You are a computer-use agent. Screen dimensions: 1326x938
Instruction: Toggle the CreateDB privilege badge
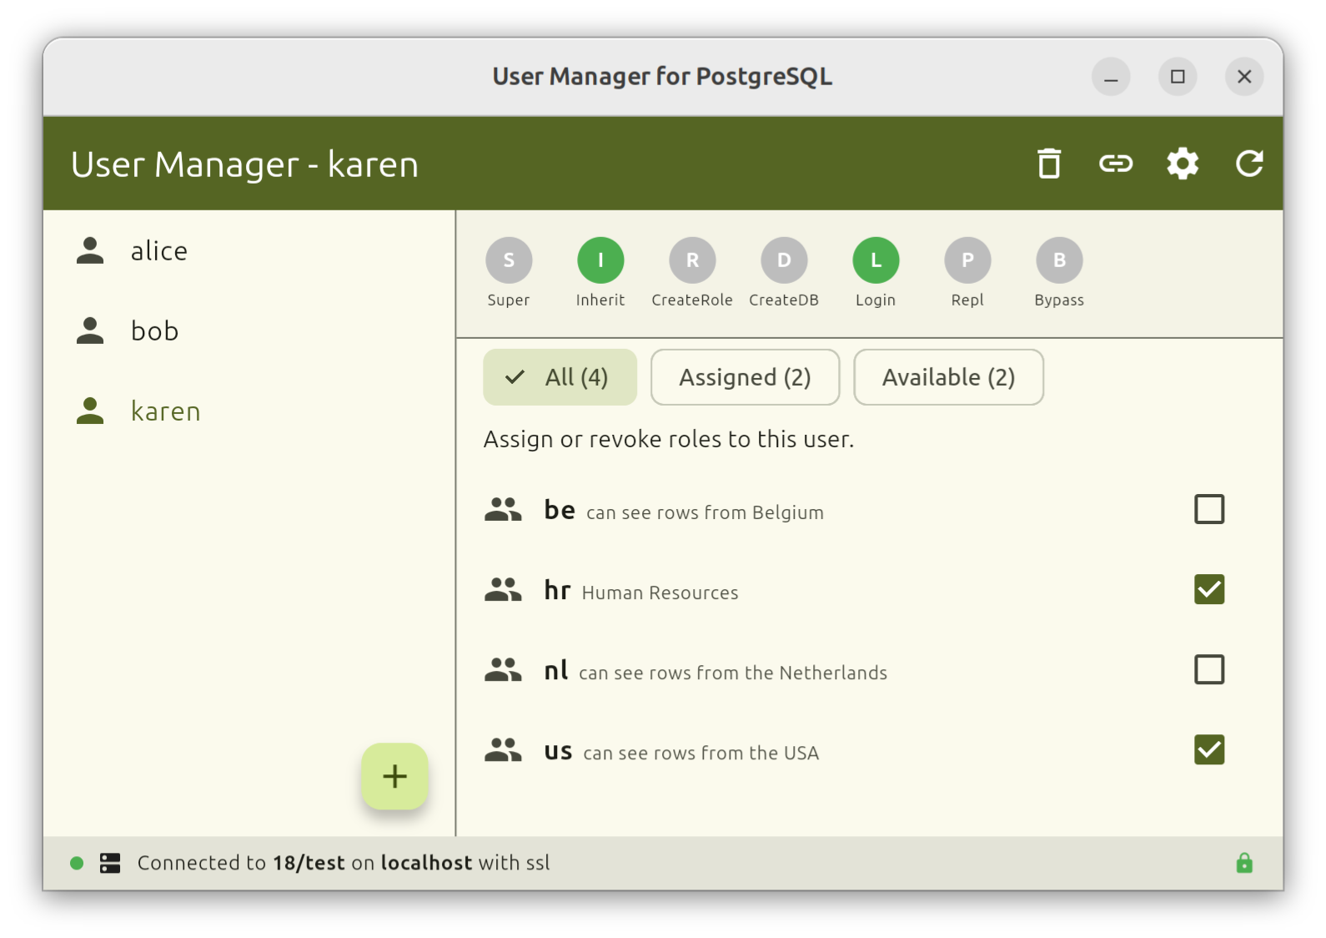[784, 260]
